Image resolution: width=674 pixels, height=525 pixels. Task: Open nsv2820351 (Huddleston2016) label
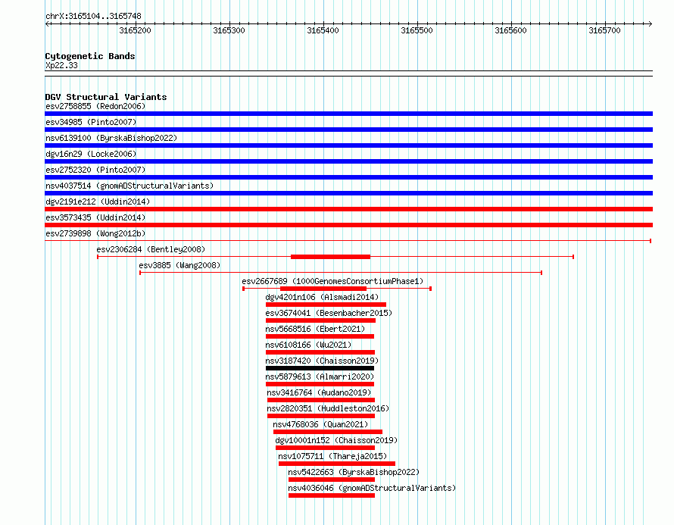coord(328,408)
